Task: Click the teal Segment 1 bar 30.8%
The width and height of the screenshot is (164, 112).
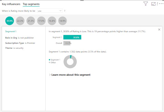Action: [x=72, y=37]
